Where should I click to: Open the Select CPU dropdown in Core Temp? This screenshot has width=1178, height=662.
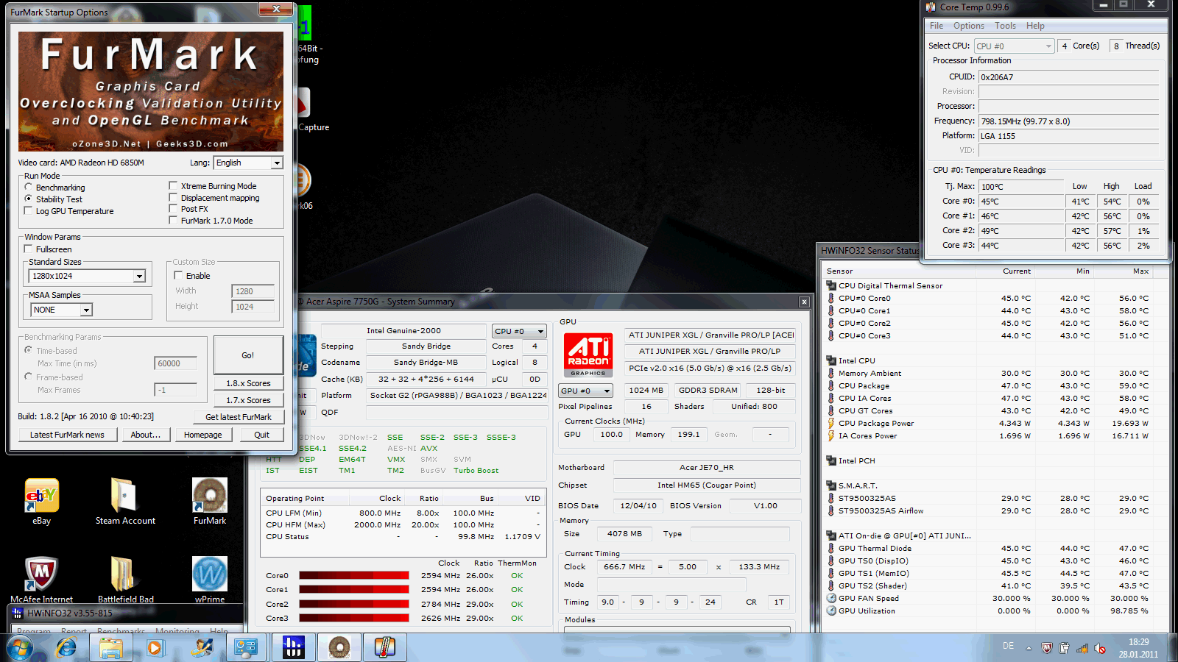(1015, 46)
